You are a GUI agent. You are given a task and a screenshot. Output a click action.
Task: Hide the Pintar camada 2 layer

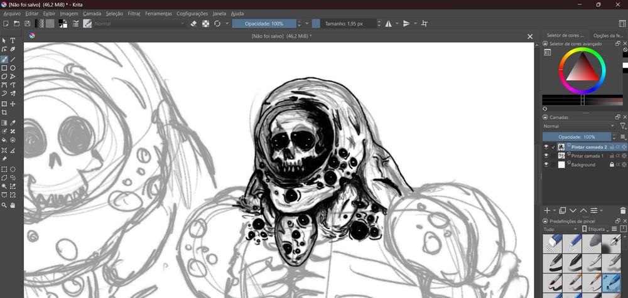[546, 147]
